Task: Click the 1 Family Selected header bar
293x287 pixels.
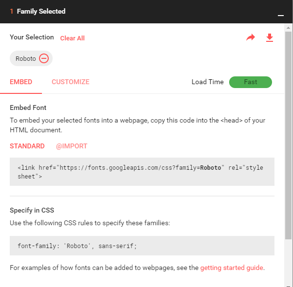Action: [x=146, y=12]
